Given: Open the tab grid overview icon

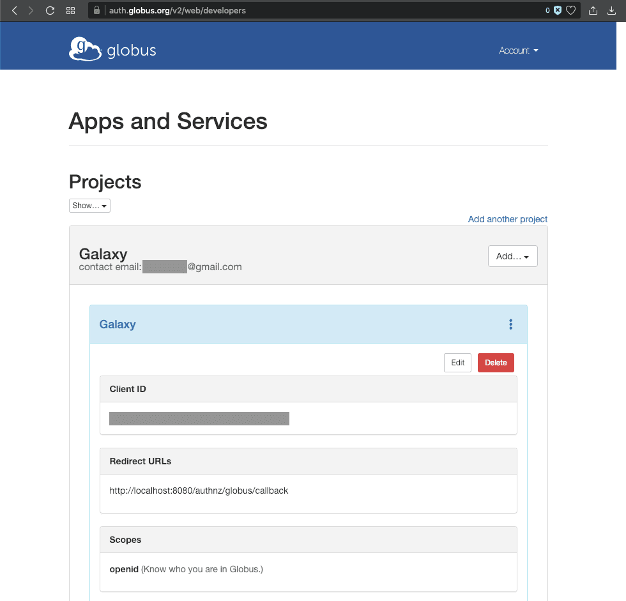Looking at the screenshot, I should pyautogui.click(x=71, y=10).
